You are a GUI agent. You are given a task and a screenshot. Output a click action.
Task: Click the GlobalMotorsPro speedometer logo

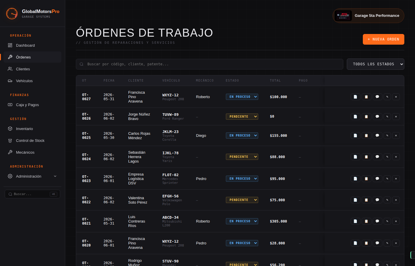[12, 14]
